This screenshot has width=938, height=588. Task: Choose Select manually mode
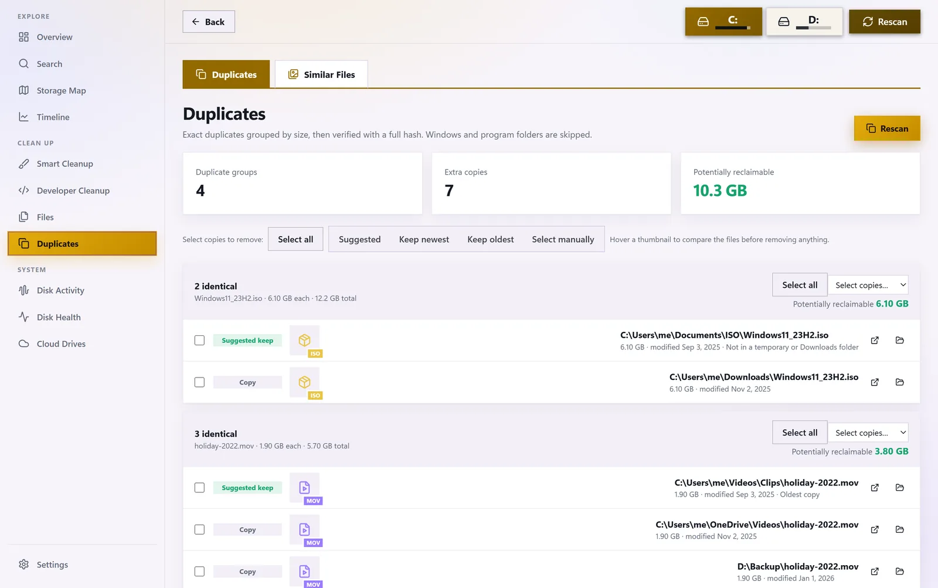pos(563,239)
